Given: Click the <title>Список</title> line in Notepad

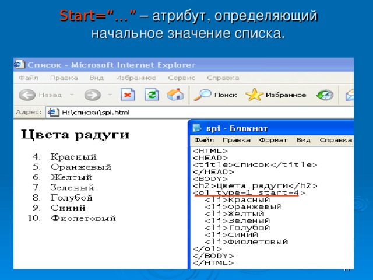Looking at the screenshot, I should (255, 164).
